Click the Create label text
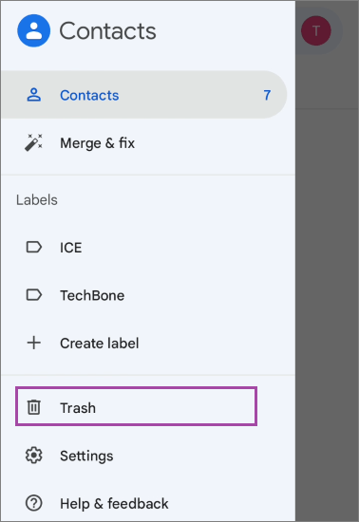This screenshot has width=359, height=522. [x=99, y=344]
